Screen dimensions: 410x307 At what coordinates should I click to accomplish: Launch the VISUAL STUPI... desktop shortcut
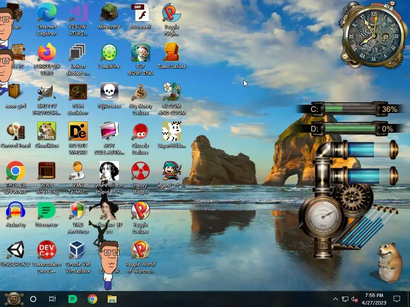tap(78, 13)
